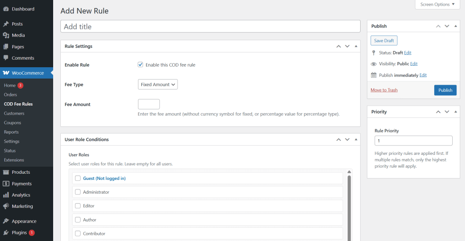Click the Move to Trash link
Screen dimensions: 465x241
click(384, 90)
